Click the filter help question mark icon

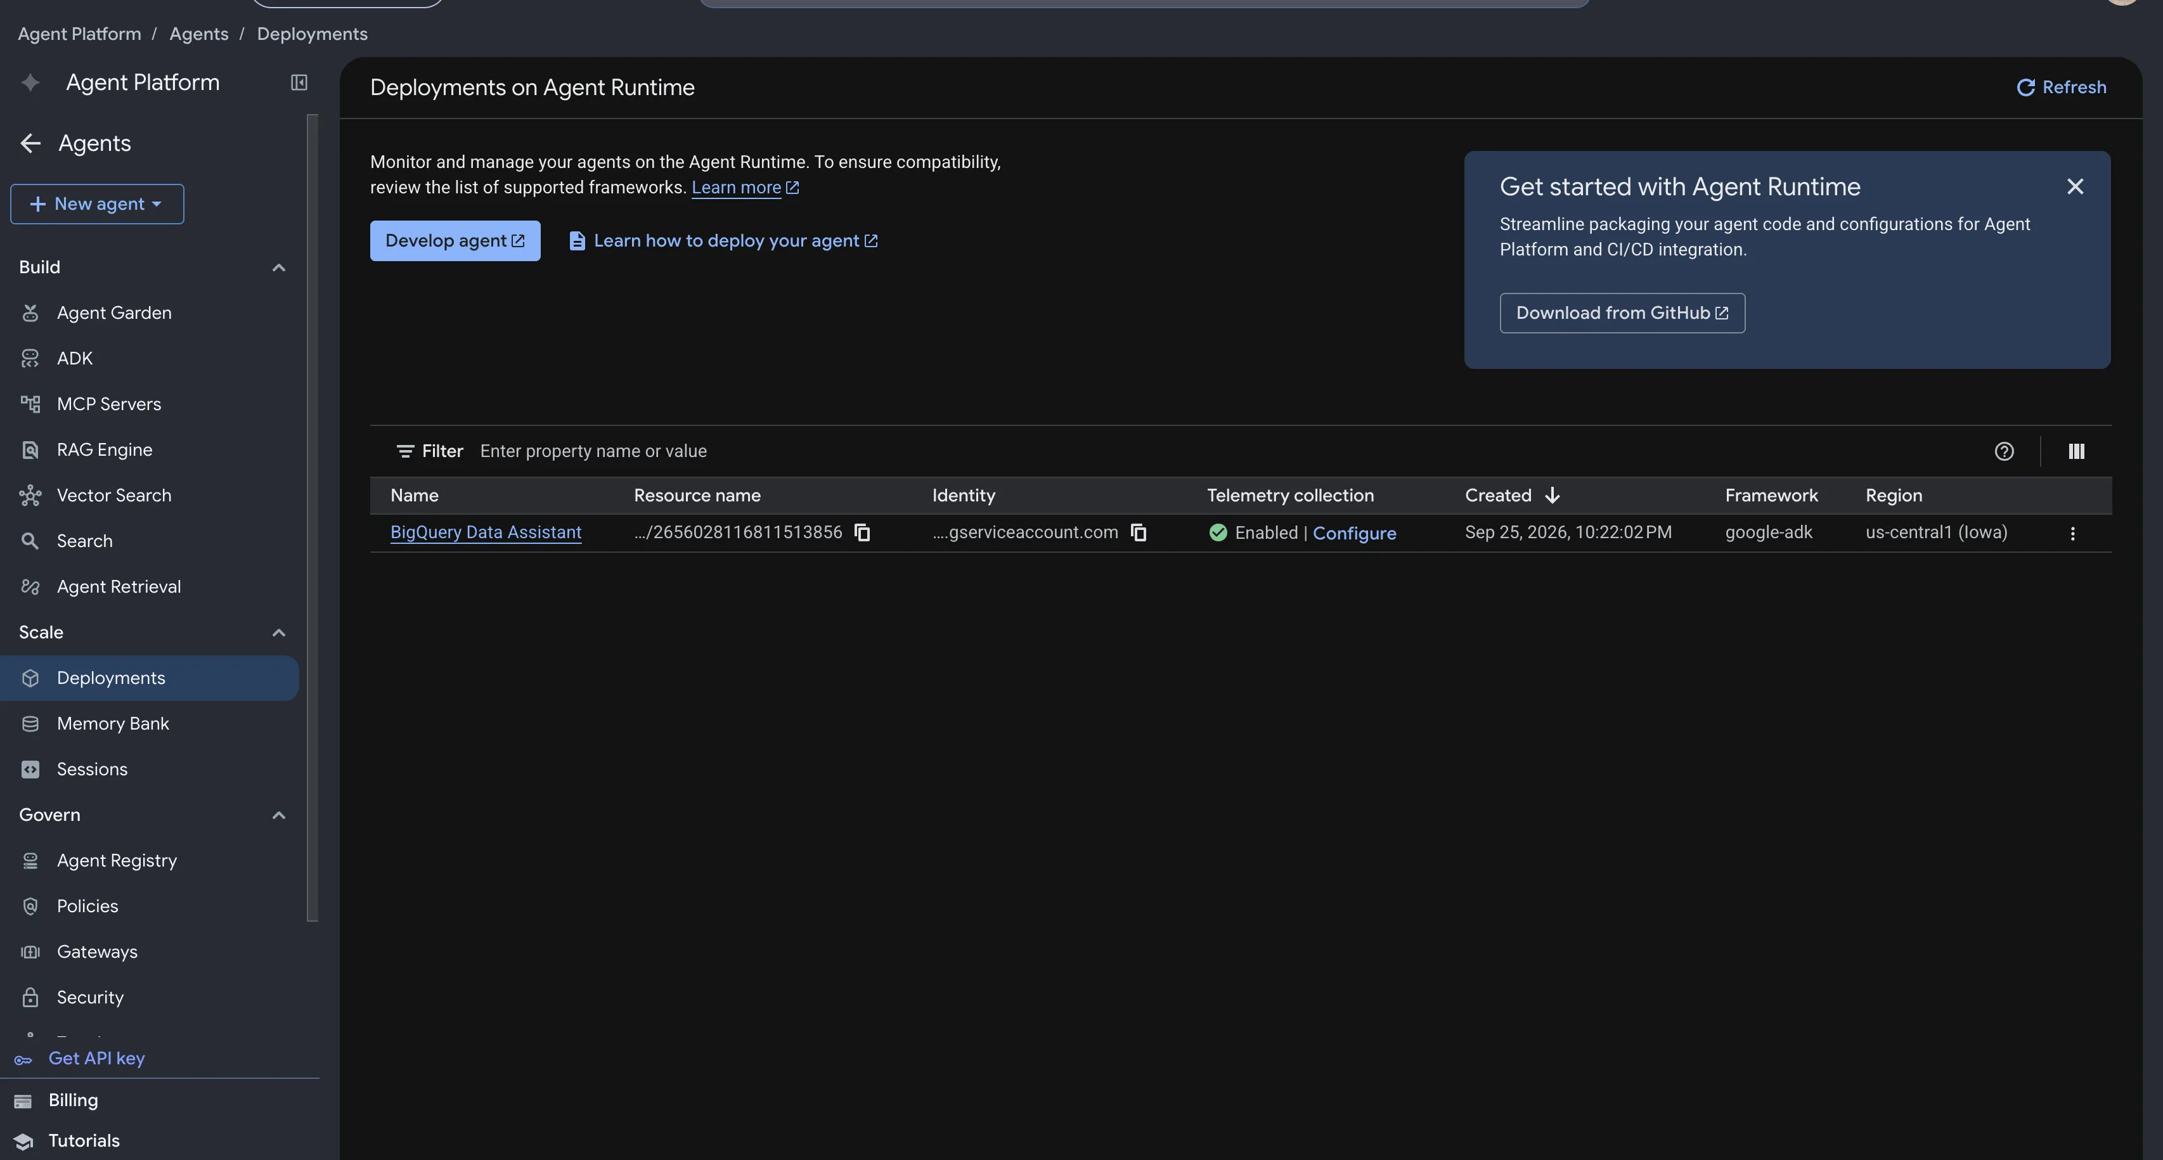2005,451
